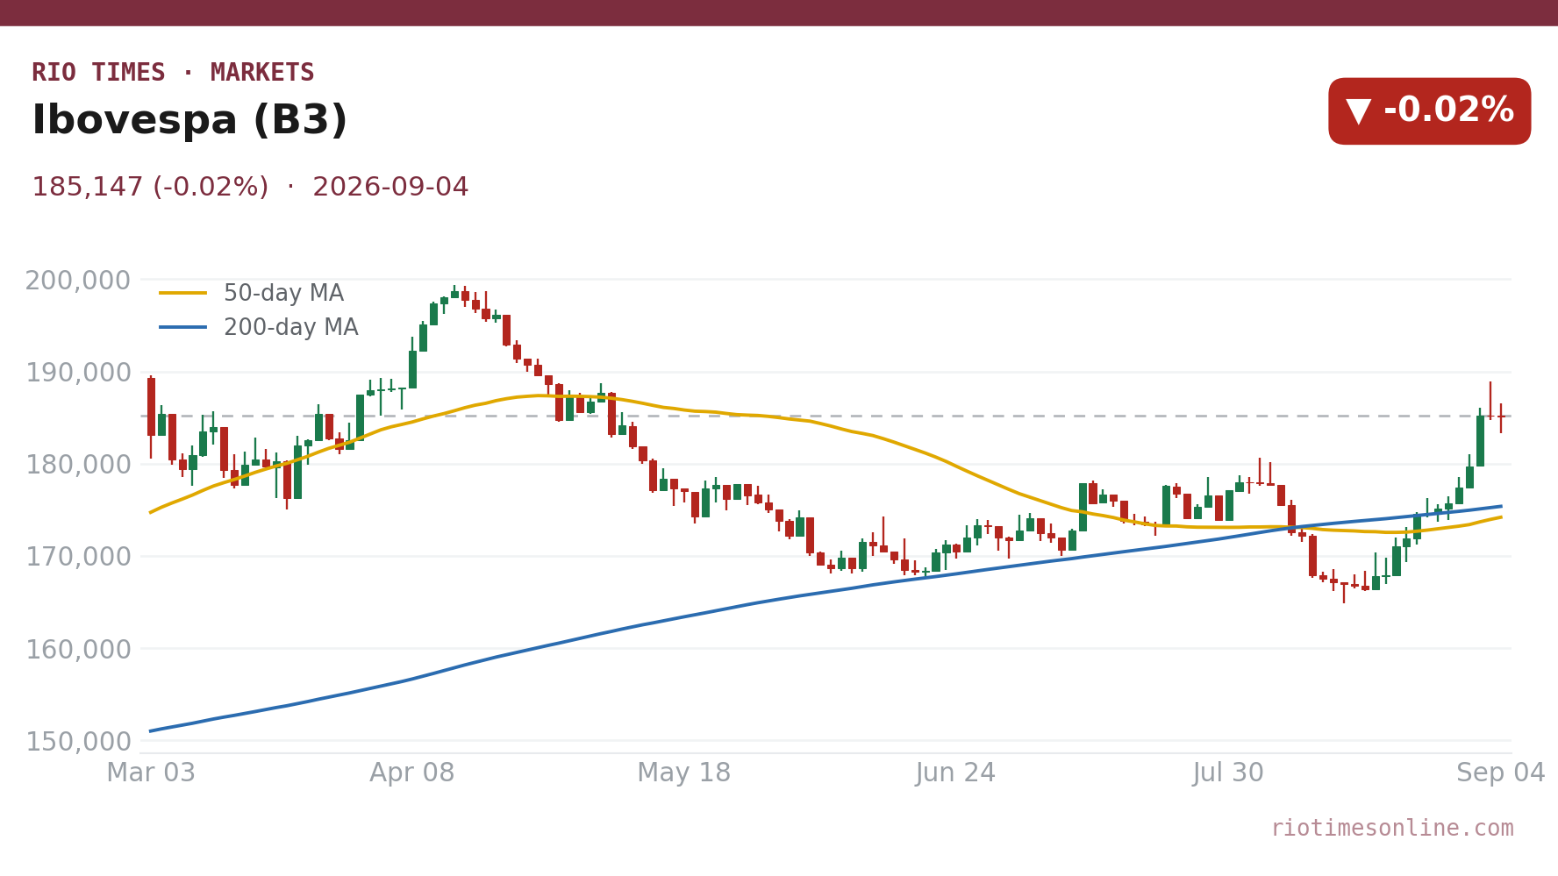The image size is (1558, 876).
Task: Click the Mar 03 x-axis date label
Action: pyautogui.click(x=151, y=773)
